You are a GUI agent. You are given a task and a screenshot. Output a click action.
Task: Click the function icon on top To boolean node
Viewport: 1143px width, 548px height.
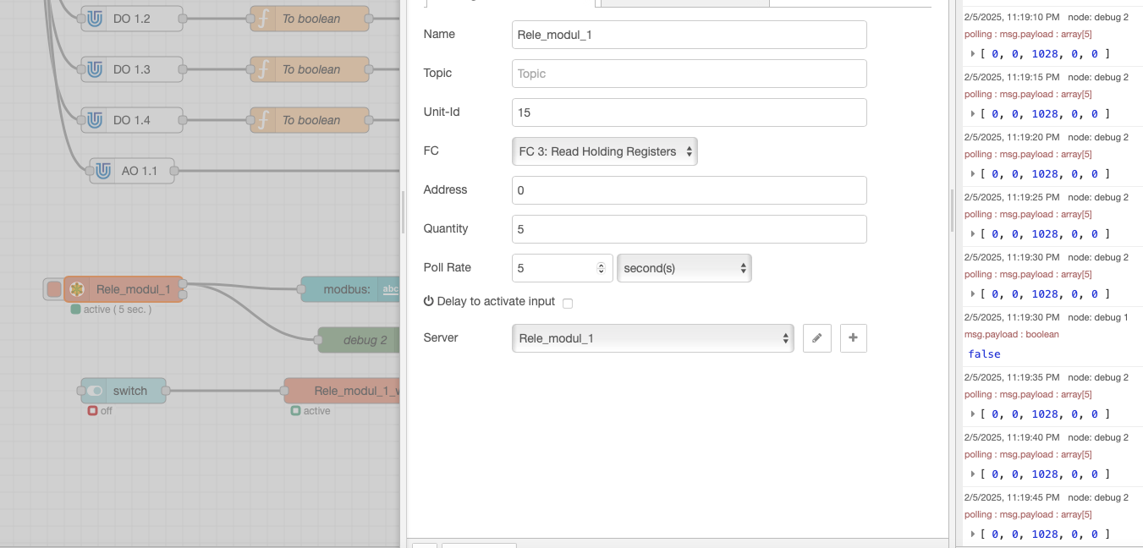[x=264, y=19]
